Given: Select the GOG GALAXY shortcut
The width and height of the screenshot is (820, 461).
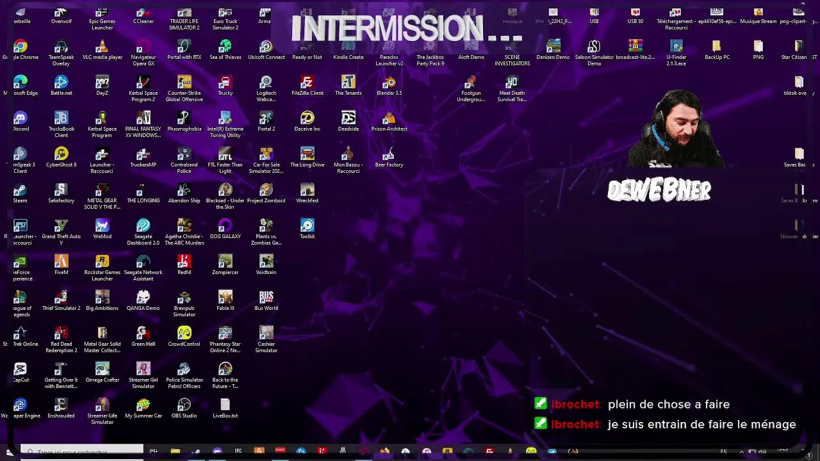Looking at the screenshot, I should [x=225, y=229].
